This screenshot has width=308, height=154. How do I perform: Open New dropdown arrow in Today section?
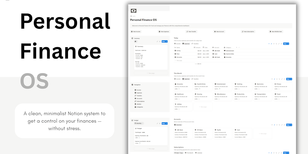288,44
